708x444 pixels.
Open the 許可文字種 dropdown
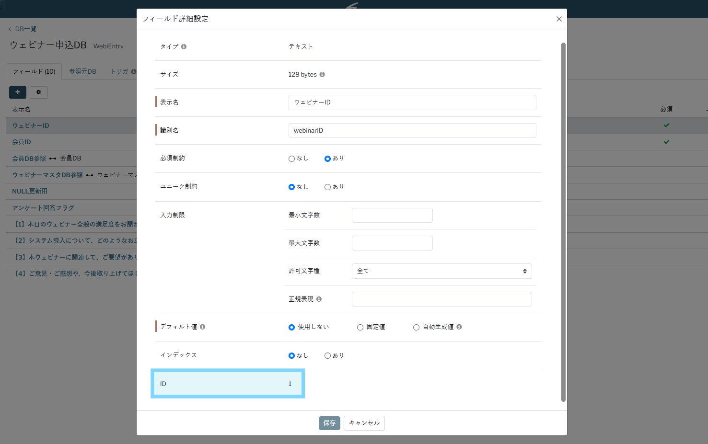coord(441,271)
